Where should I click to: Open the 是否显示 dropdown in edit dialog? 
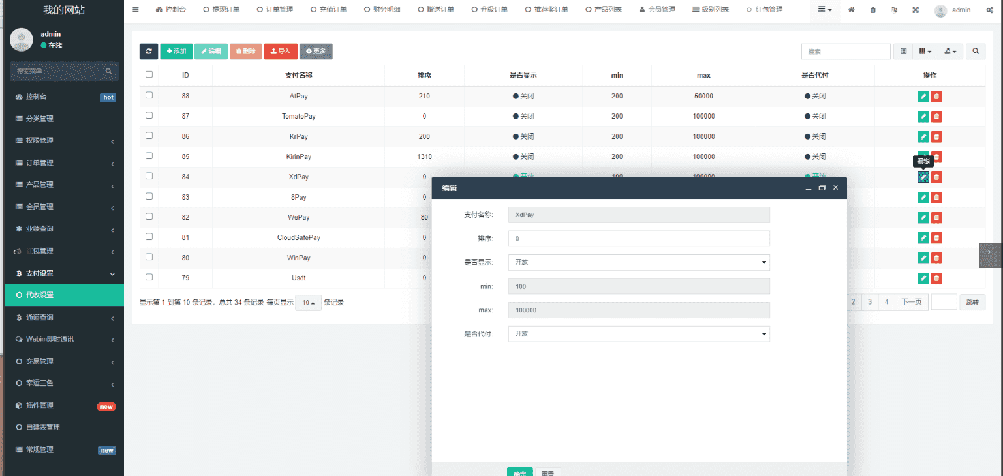click(638, 262)
